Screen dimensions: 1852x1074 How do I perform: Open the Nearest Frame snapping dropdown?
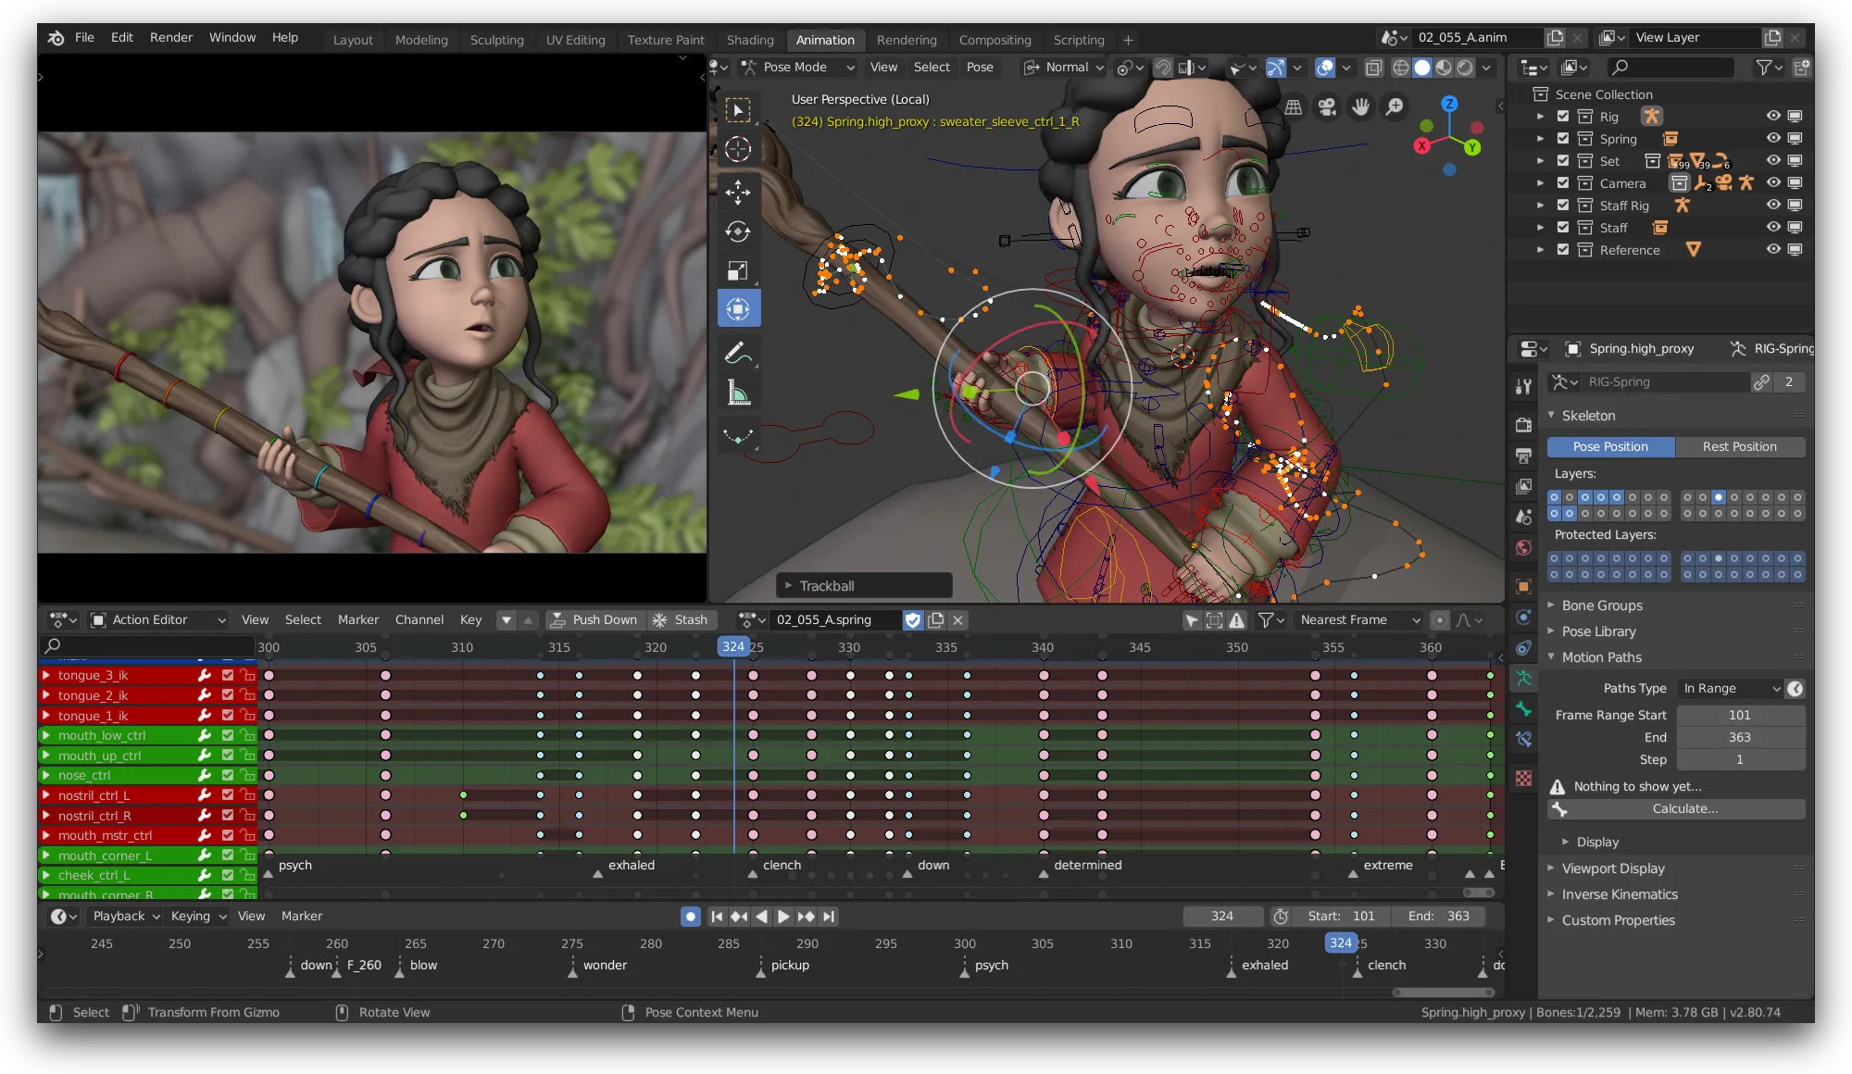[1358, 620]
